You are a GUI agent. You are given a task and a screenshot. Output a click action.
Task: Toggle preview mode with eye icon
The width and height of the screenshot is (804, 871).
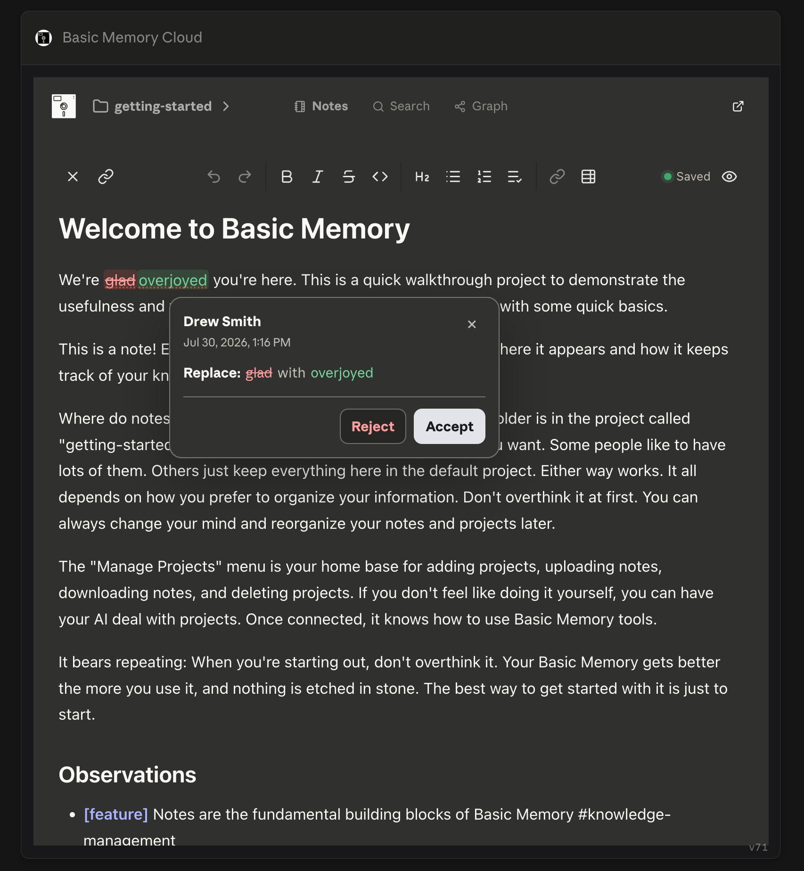pyautogui.click(x=730, y=177)
